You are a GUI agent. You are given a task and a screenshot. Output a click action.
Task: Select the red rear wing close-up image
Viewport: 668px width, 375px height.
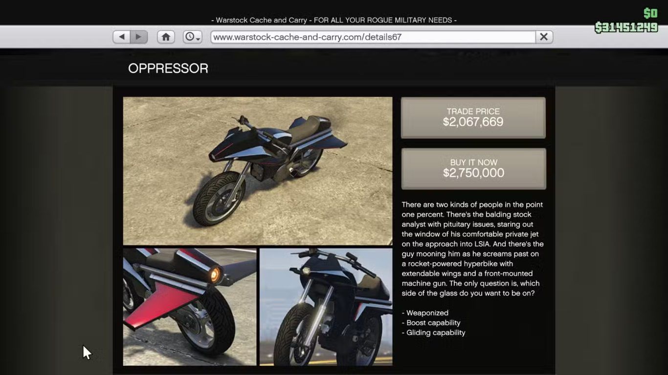[190, 307]
